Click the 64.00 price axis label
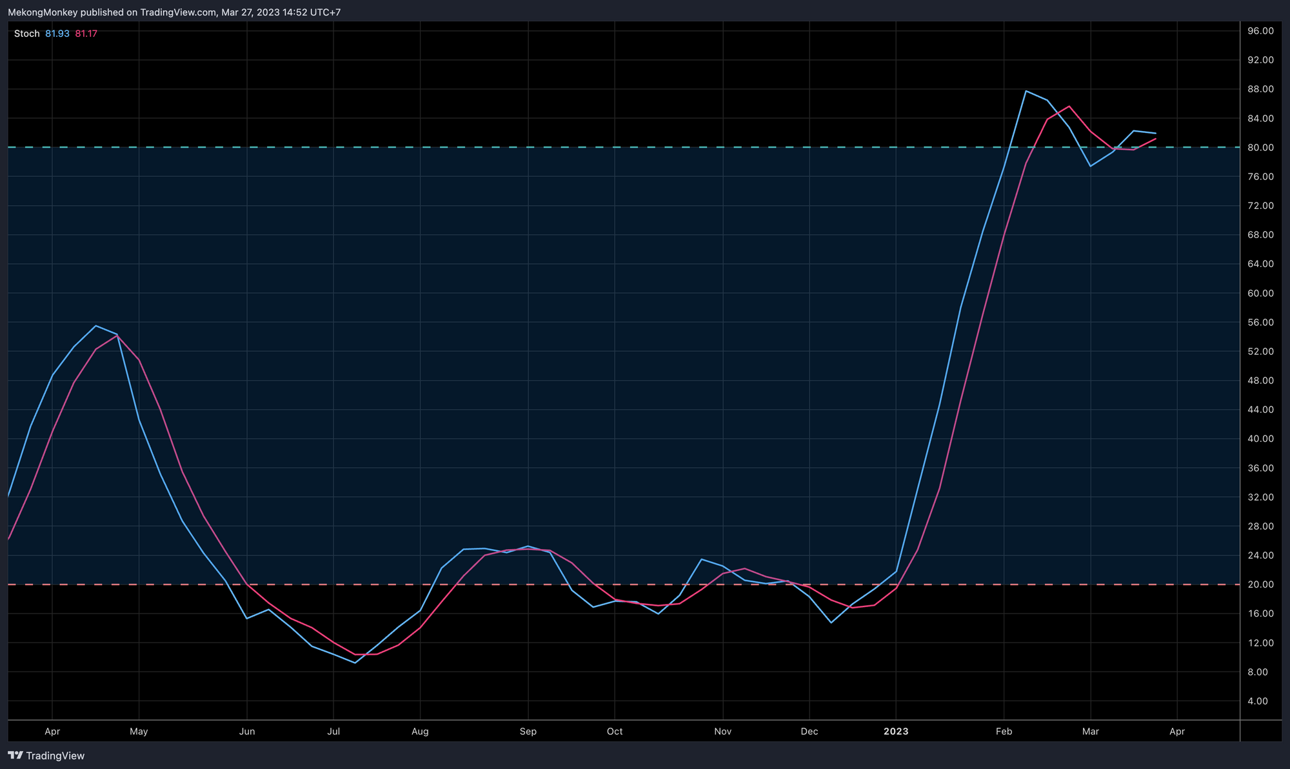1290x769 pixels. pyautogui.click(x=1260, y=264)
